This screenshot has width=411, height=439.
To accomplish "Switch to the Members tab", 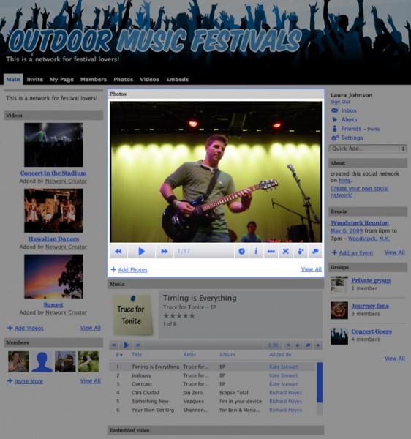I will tap(94, 79).
